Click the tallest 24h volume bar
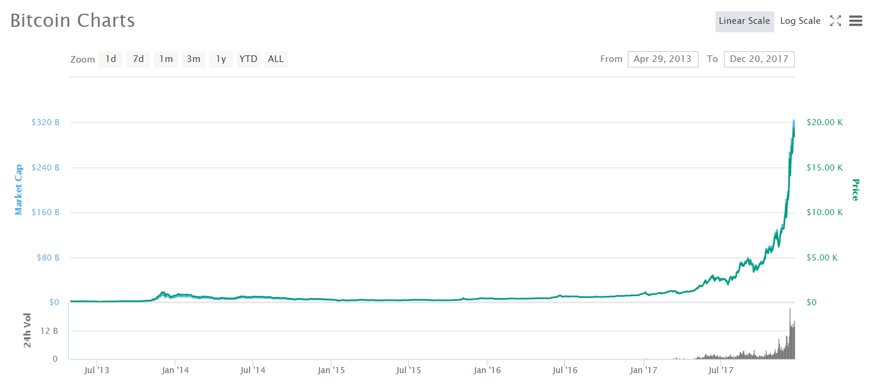Viewport: 870px width, 385px height. (x=790, y=334)
